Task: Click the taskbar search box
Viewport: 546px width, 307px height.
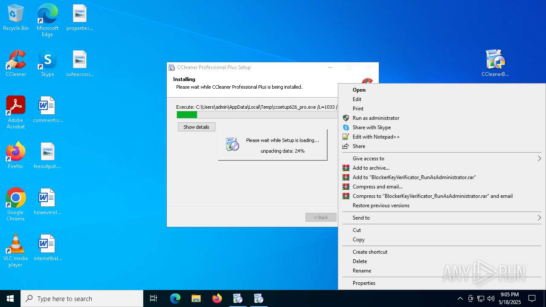Action: (x=82, y=298)
